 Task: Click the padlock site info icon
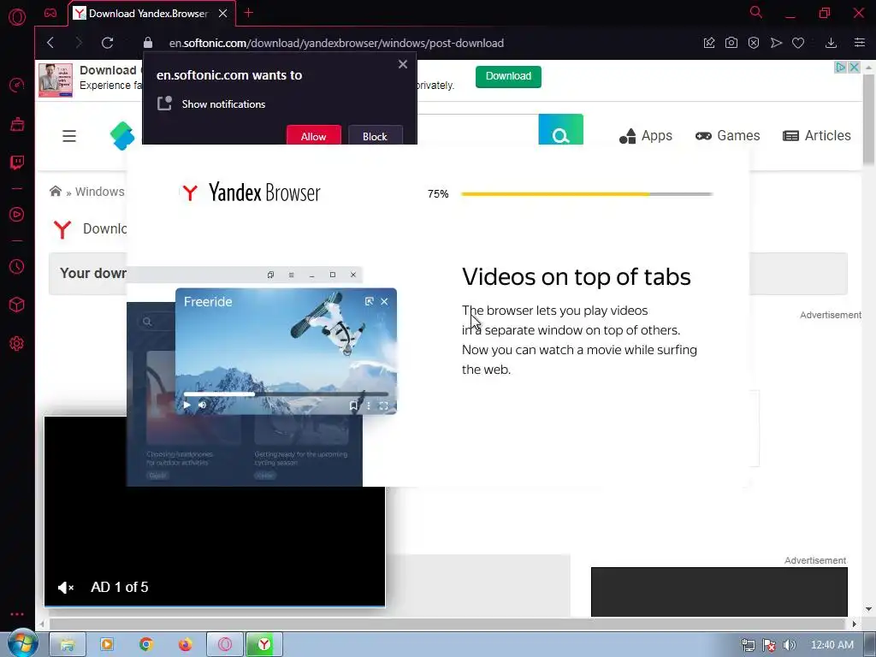tap(148, 43)
